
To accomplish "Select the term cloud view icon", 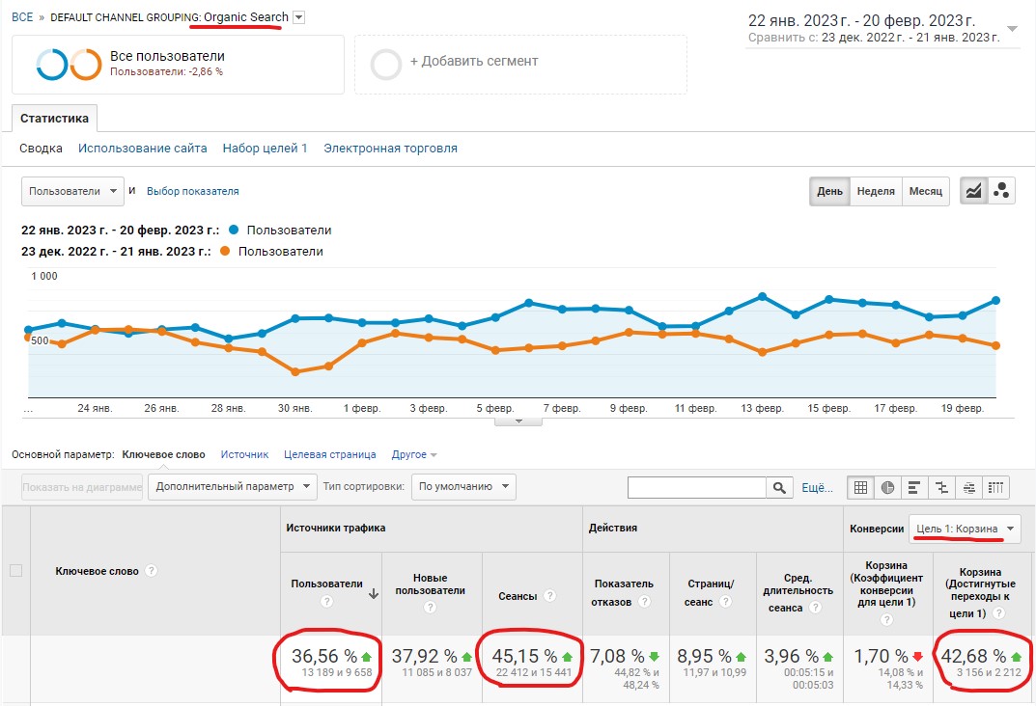I will [968, 488].
